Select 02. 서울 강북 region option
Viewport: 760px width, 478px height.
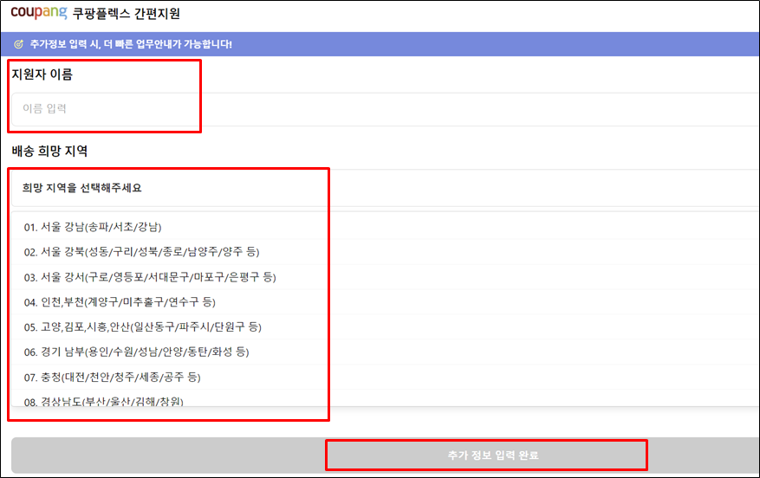[386, 252]
